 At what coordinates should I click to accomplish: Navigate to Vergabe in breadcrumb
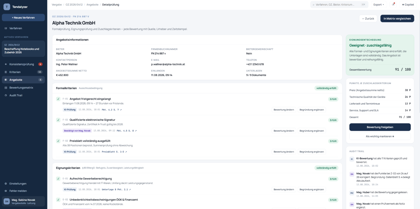coord(56,5)
